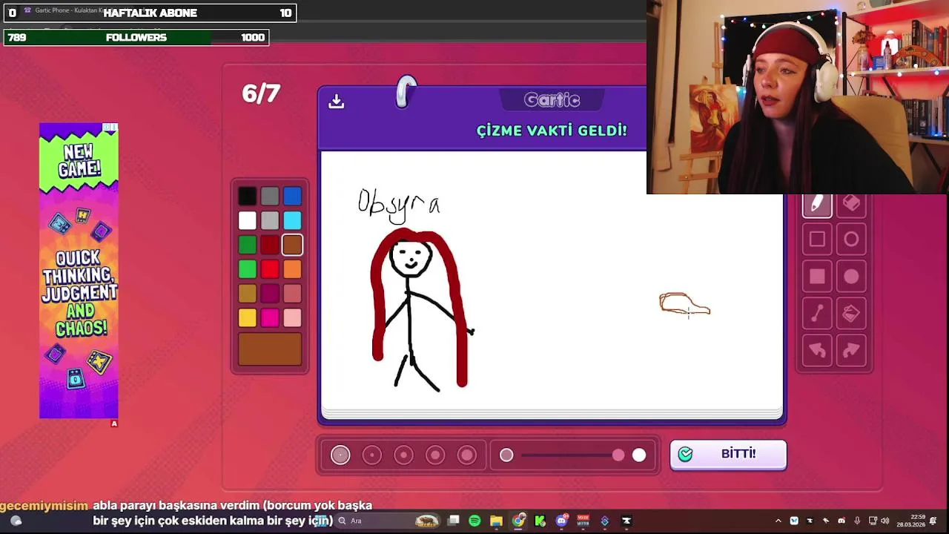Image resolution: width=949 pixels, height=534 pixels.
Task: Open the green K app on taskbar
Action: pyautogui.click(x=540, y=521)
